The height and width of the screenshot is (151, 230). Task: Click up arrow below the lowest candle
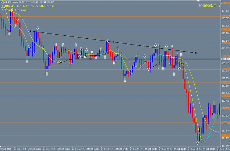(198, 143)
